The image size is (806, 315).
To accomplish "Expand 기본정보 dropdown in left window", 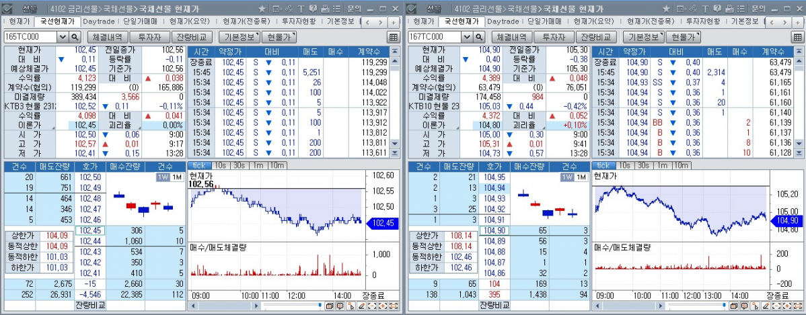I will click(239, 37).
